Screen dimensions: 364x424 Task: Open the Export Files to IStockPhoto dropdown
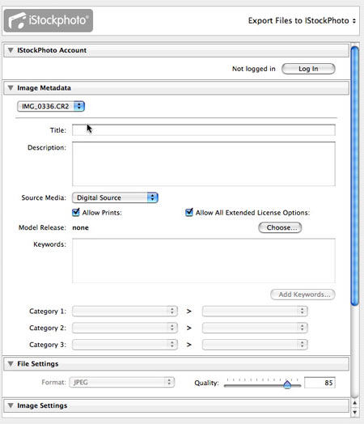[302, 20]
